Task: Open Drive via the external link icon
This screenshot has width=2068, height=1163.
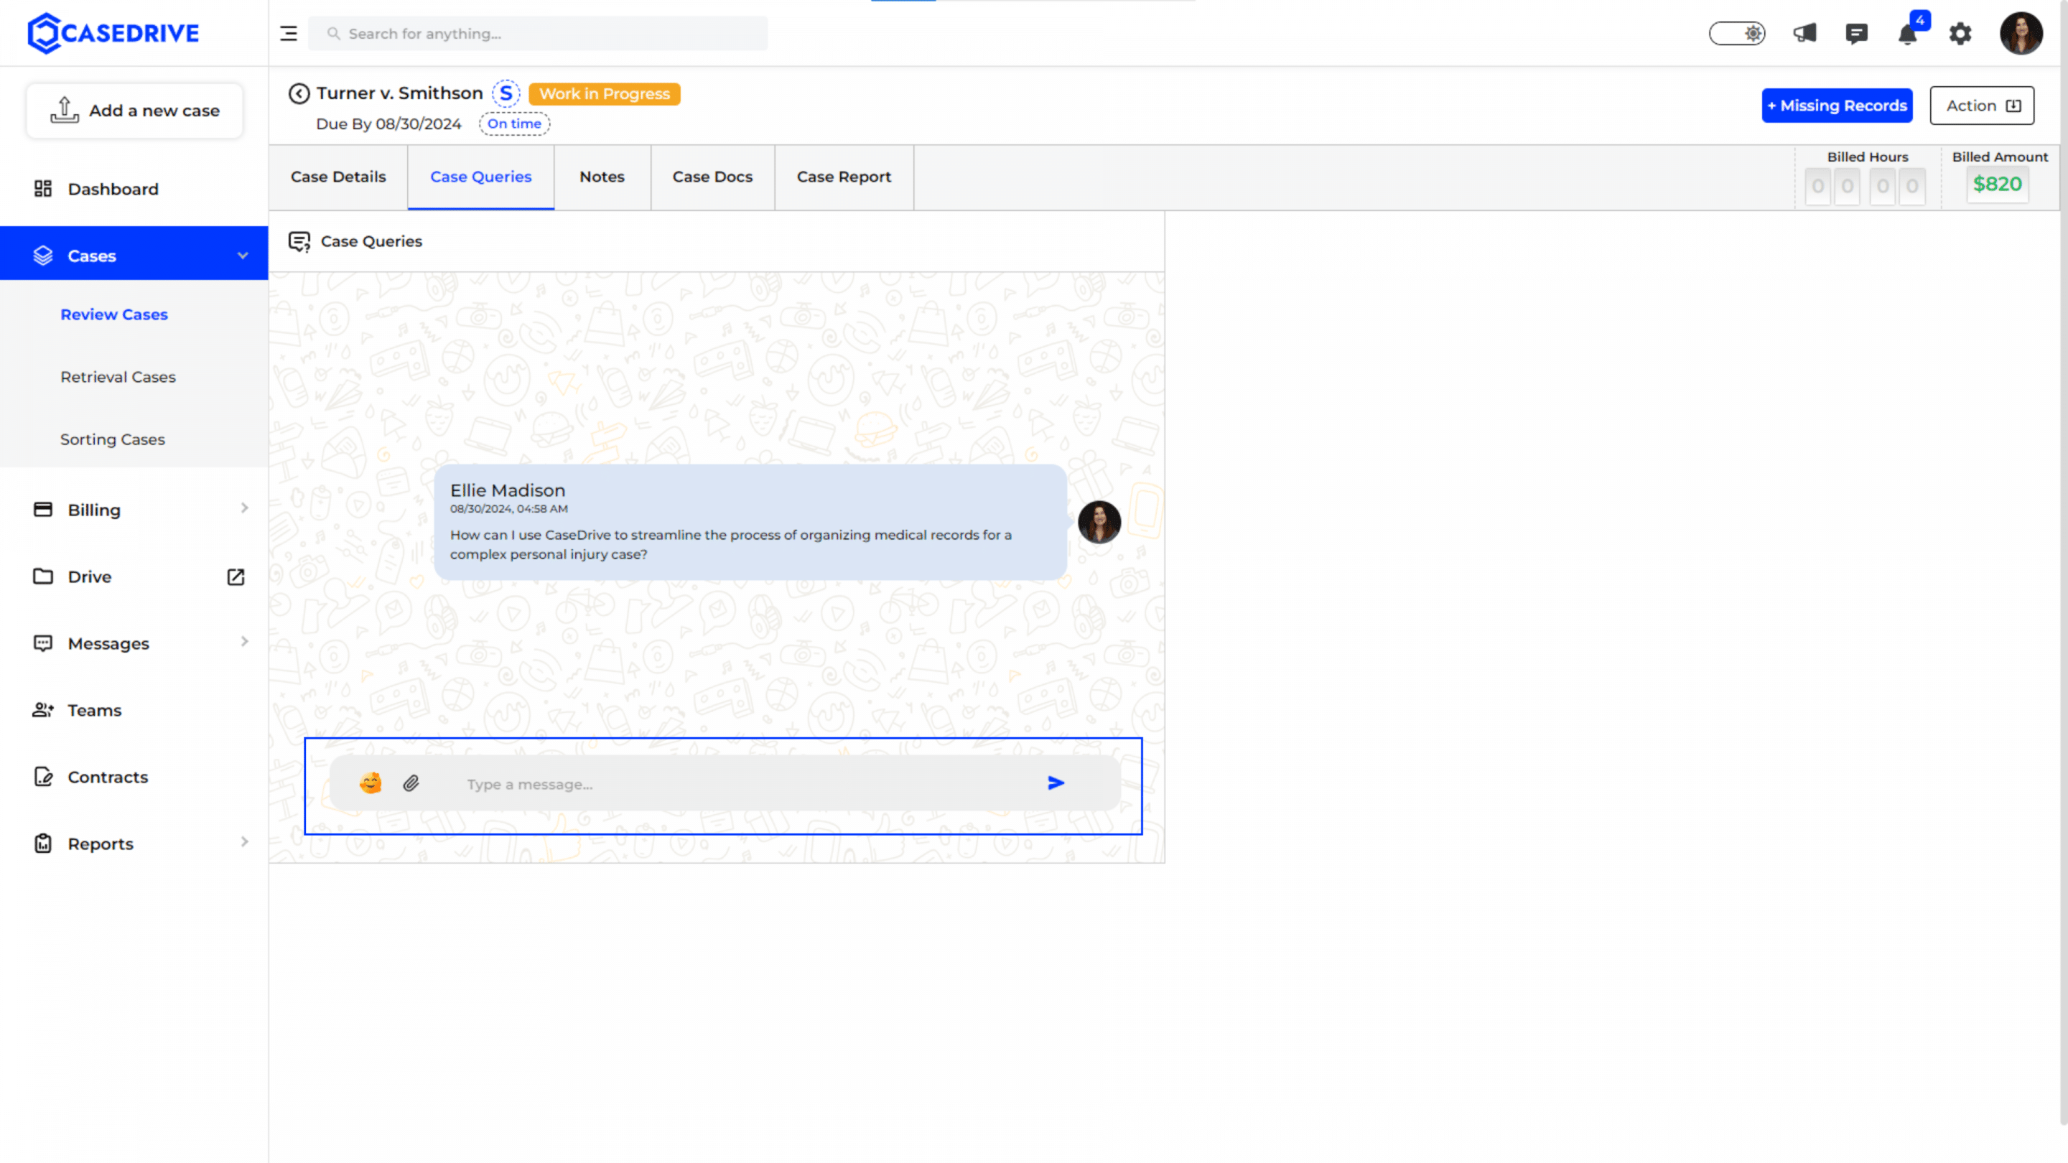Action: (x=236, y=577)
